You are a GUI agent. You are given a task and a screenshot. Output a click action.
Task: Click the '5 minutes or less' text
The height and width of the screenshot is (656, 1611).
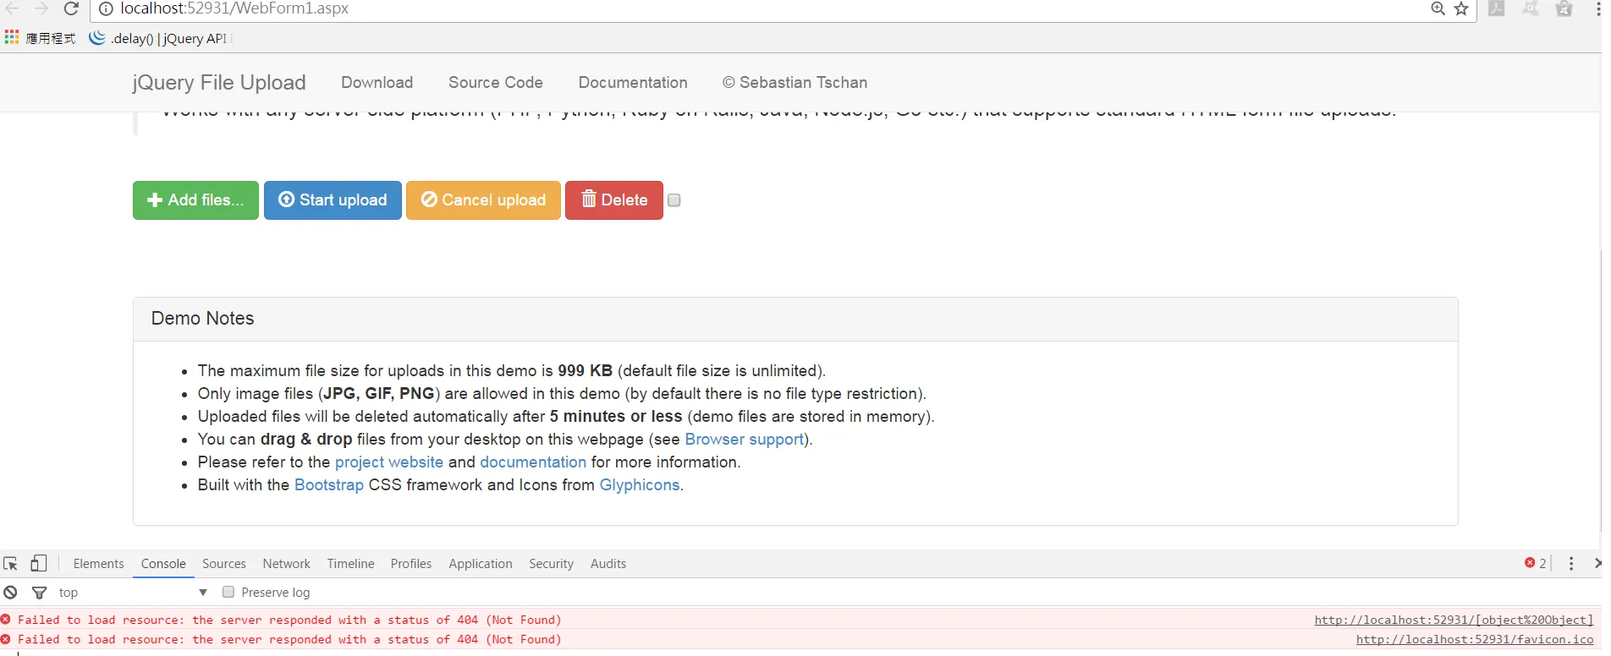616,417
